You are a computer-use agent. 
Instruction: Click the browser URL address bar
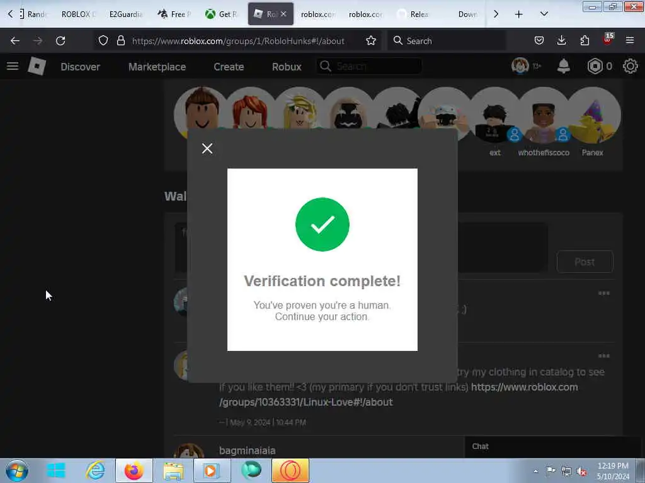tap(237, 41)
